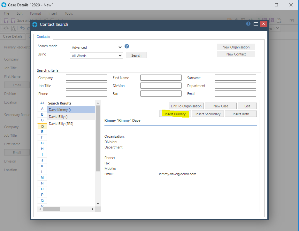This screenshot has width=299, height=231.
Task: Click the search results scroll down arrow
Action: click(98, 204)
